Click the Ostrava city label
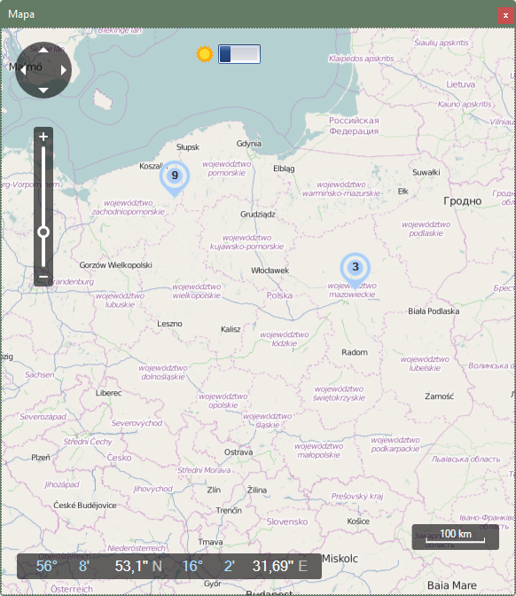The height and width of the screenshot is (596, 516). tap(238, 452)
